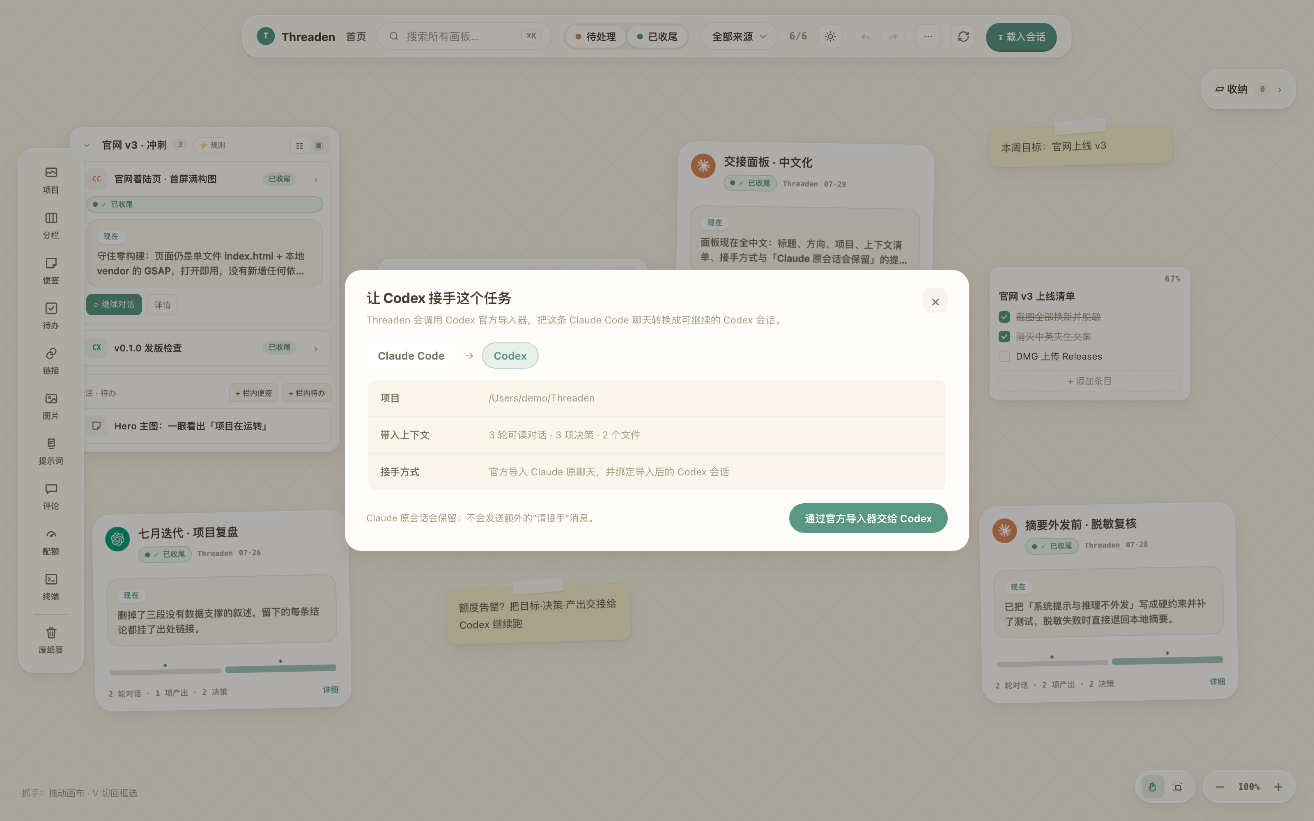Open the 全部来源 source dropdown
The height and width of the screenshot is (821, 1314).
coord(739,37)
